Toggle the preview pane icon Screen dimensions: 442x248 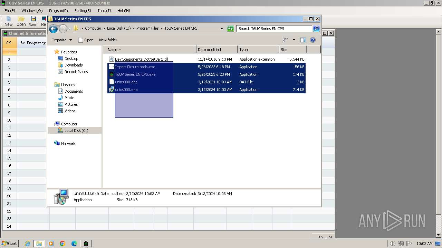coord(303,40)
